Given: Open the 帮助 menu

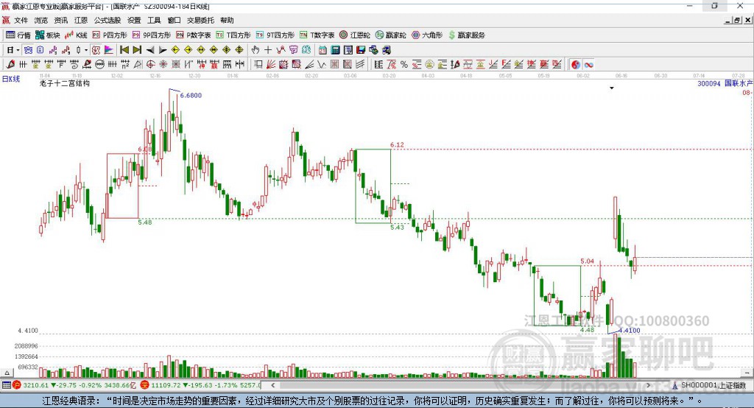Looking at the screenshot, I should point(227,20).
